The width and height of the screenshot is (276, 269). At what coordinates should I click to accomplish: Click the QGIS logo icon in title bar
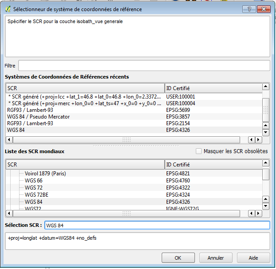[8, 9]
